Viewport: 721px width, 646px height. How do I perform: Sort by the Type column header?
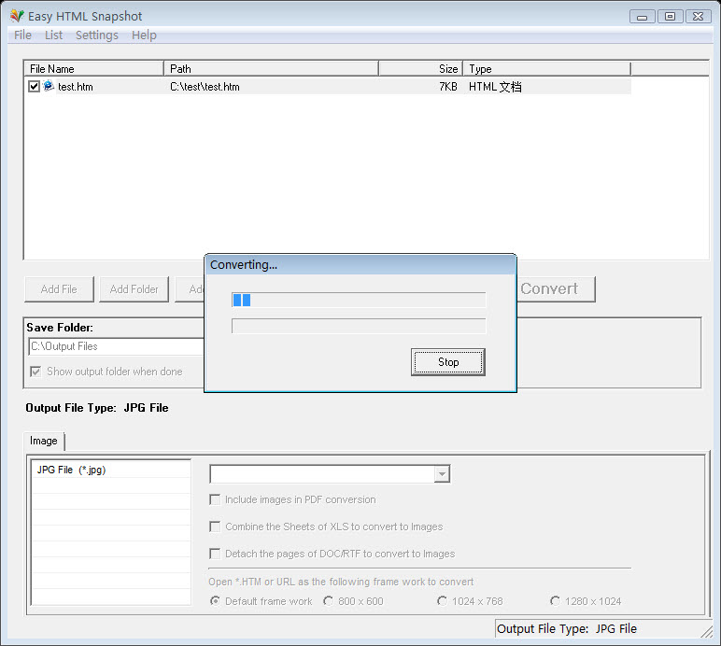point(546,69)
